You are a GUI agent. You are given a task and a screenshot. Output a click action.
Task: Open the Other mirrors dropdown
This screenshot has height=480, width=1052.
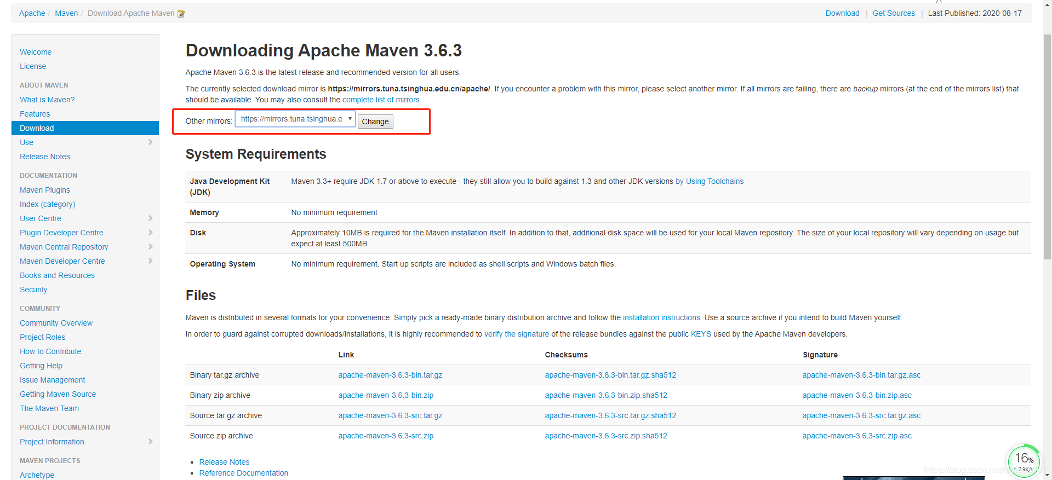click(x=295, y=119)
